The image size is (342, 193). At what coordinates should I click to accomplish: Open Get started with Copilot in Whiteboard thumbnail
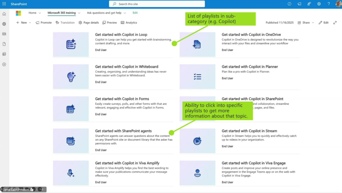pos(71,77)
